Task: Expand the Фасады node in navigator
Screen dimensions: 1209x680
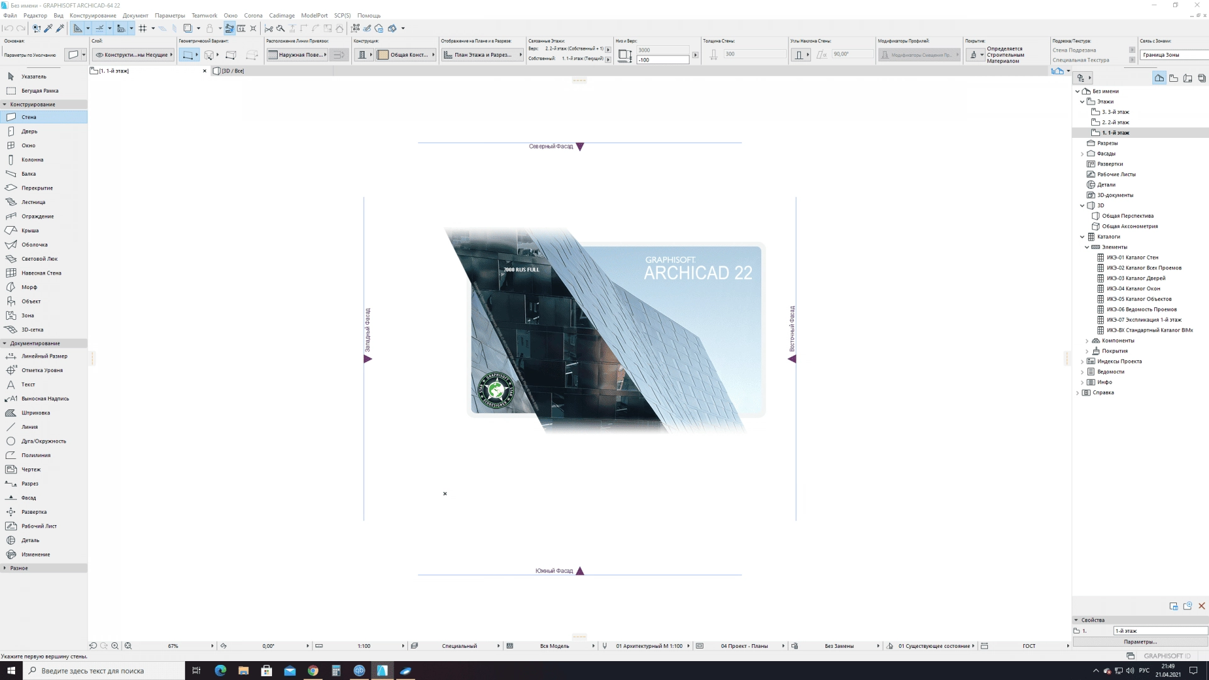Action: click(1082, 154)
